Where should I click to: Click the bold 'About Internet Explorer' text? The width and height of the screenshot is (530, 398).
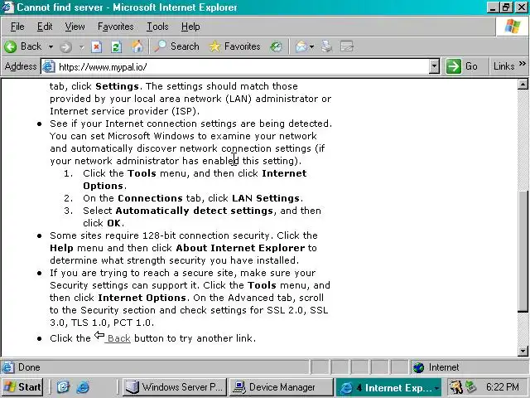click(x=240, y=248)
